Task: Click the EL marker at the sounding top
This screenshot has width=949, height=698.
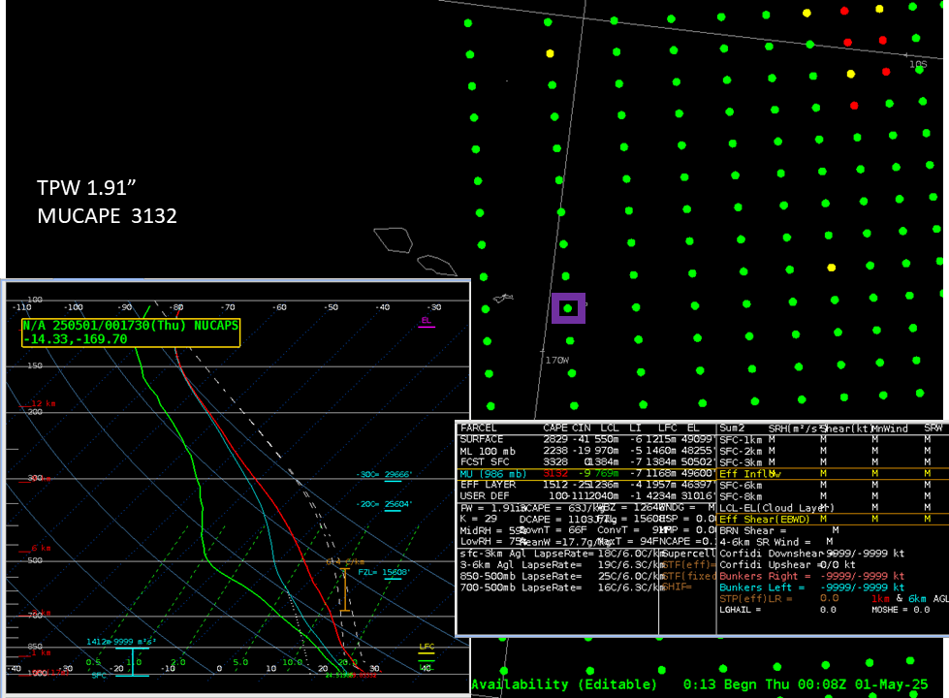Action: 427,320
